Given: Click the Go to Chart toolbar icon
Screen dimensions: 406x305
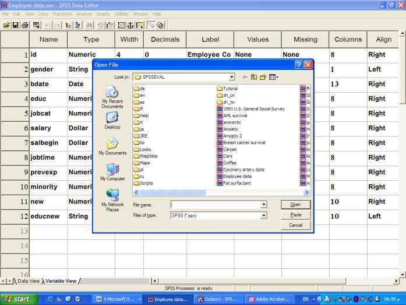Looking at the screenshot, I should coord(68,25).
